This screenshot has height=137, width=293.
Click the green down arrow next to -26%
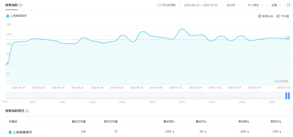point(248,132)
